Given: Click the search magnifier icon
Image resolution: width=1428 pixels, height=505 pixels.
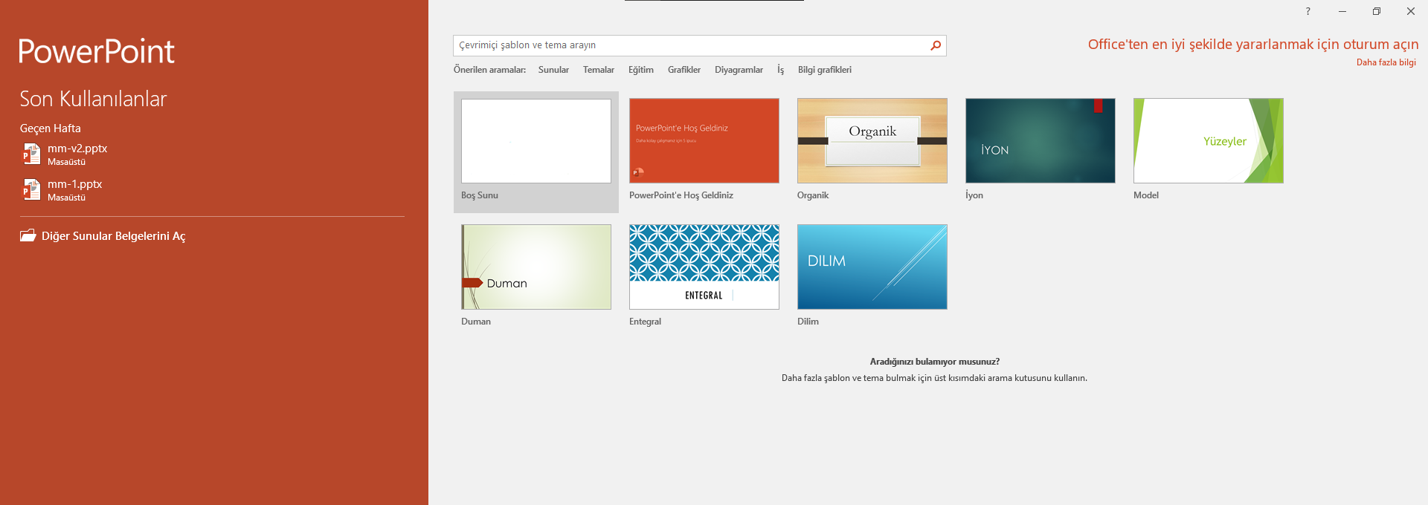Looking at the screenshot, I should point(936,45).
